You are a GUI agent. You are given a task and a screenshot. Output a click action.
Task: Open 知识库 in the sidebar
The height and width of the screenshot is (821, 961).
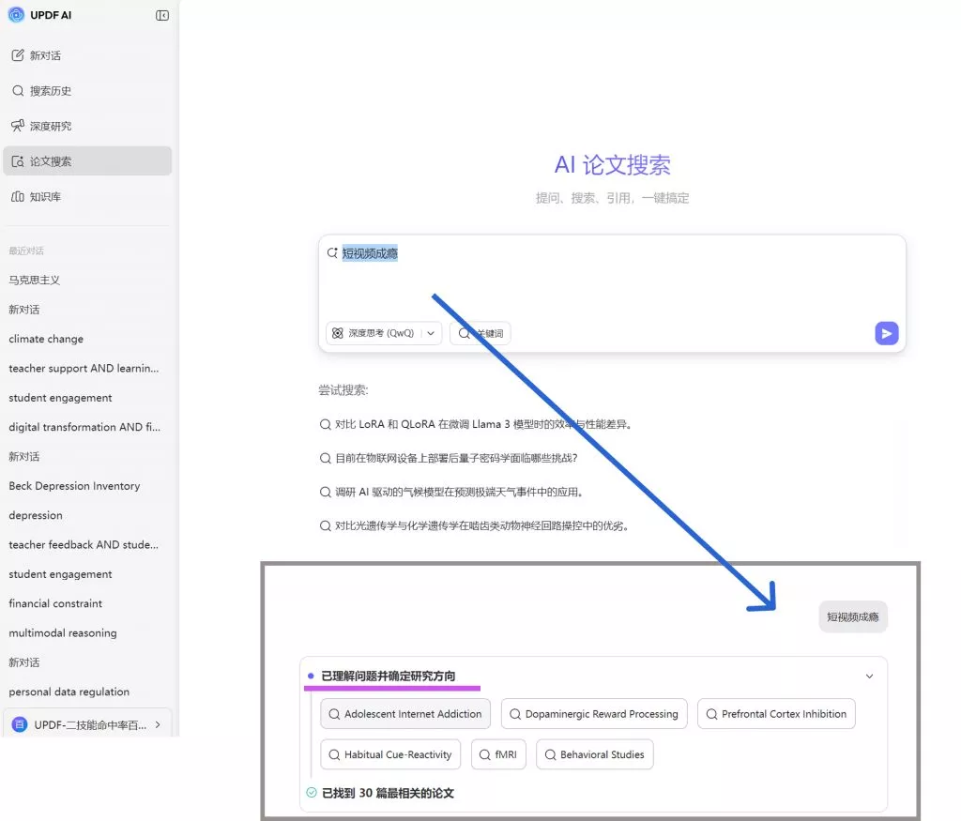pos(44,197)
